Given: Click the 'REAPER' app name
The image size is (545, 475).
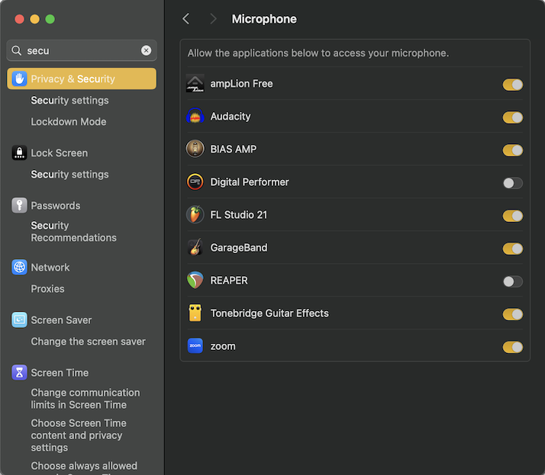Looking at the screenshot, I should 229,281.
